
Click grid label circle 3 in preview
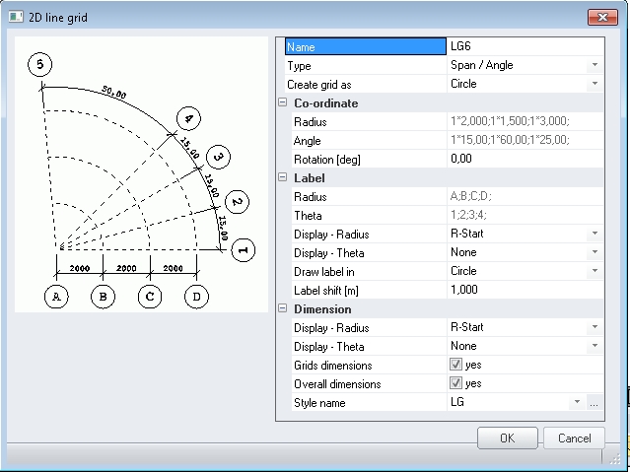pyautogui.click(x=218, y=157)
